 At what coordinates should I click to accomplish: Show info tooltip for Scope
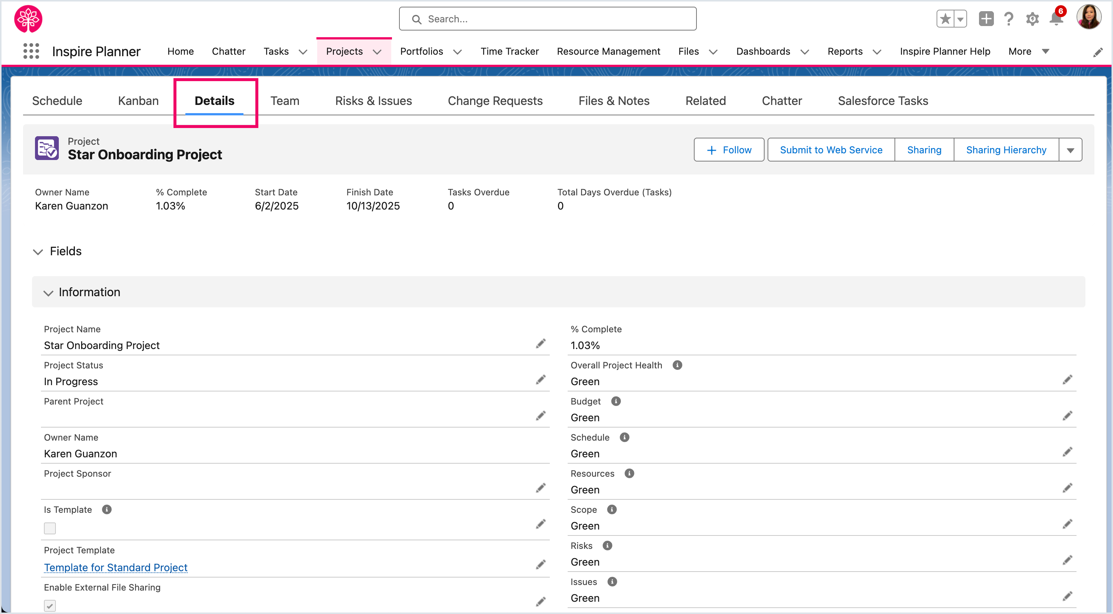click(x=612, y=509)
